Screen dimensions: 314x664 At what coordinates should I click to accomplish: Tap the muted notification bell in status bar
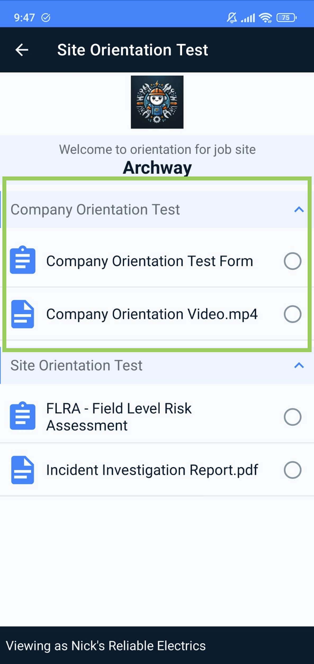click(x=232, y=18)
